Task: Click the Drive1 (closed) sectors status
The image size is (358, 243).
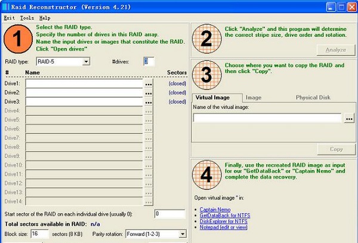Action: 177,83
